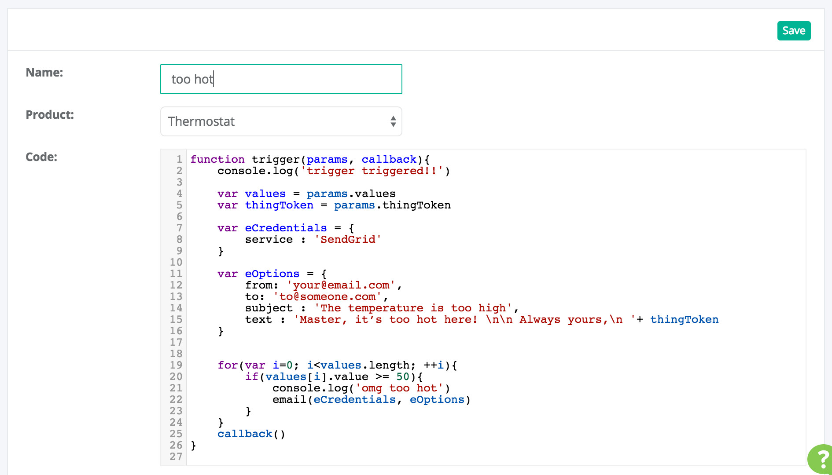Click the thingToken variable on line 5
Viewport: 832px width, 475px height.
pos(279,205)
